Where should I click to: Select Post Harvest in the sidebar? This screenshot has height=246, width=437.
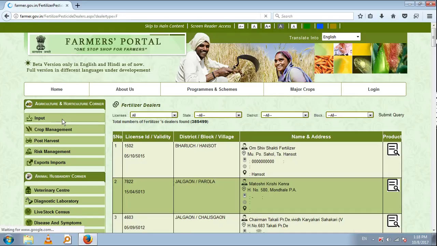point(65,140)
